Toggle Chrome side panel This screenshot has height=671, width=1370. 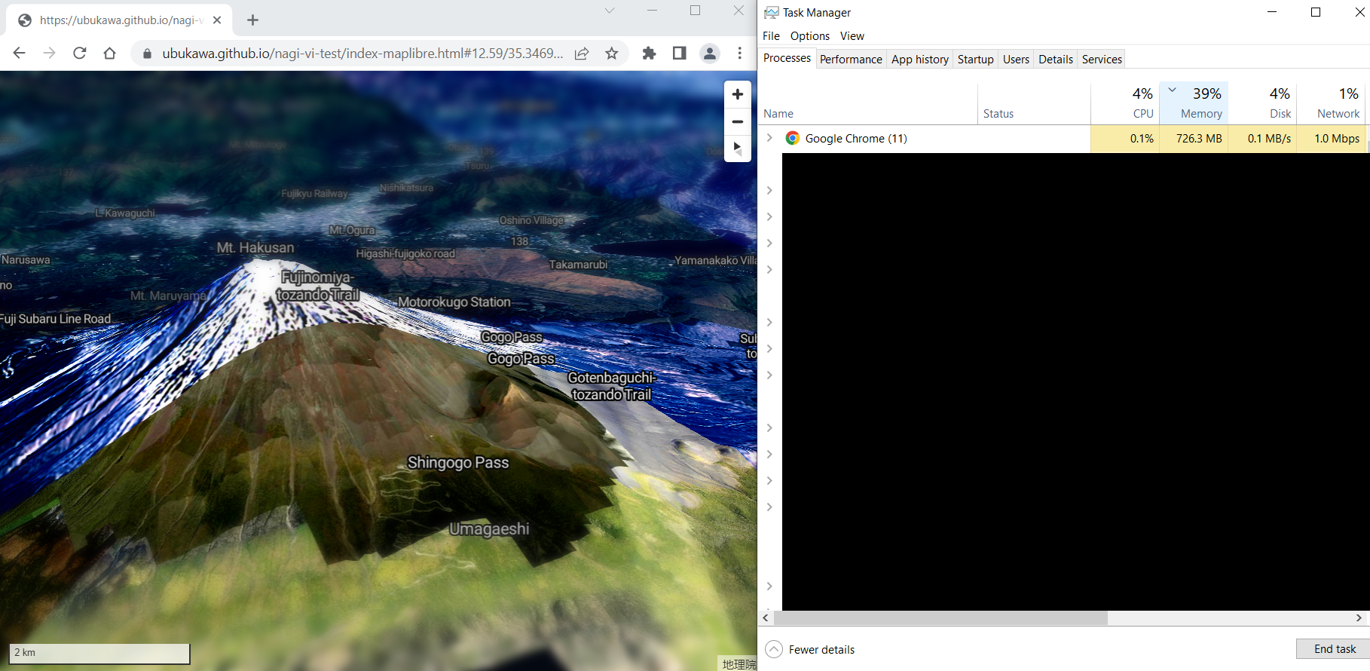[x=679, y=53]
